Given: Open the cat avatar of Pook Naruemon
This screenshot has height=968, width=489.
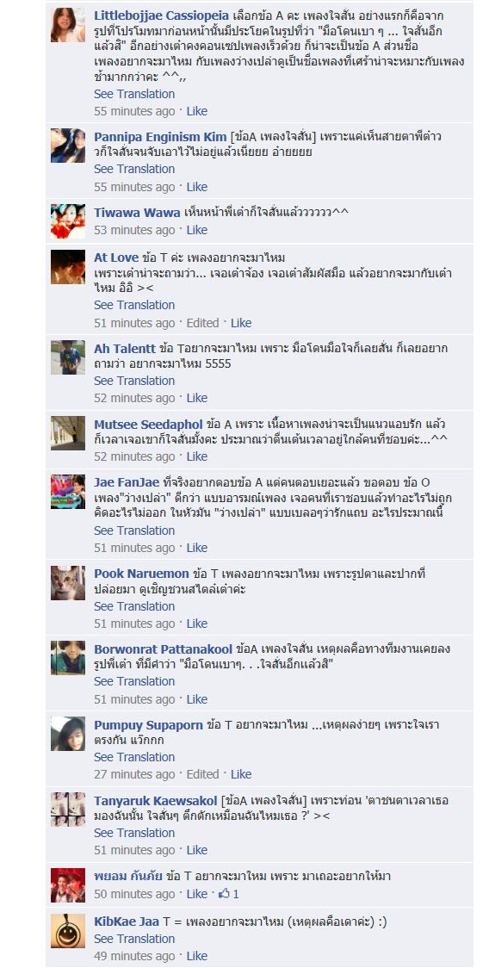Looking at the screenshot, I should pyautogui.click(x=68, y=583).
